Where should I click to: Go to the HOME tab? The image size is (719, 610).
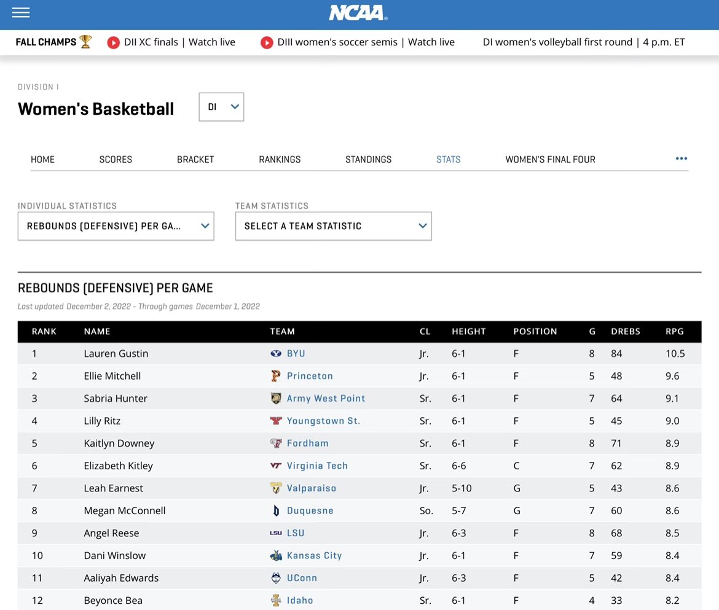click(x=42, y=160)
